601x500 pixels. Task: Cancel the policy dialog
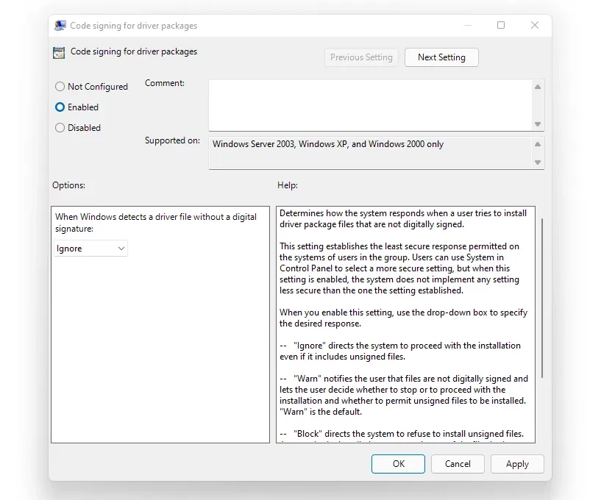458,464
